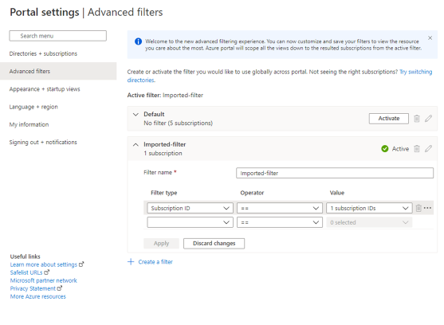Image resolution: width=444 pixels, height=325 pixels.
Task: Open the Subscription ID filter type dropdown
Action: point(190,208)
